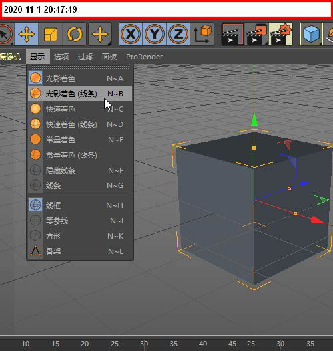Choose 线条 display mode

coord(80,185)
